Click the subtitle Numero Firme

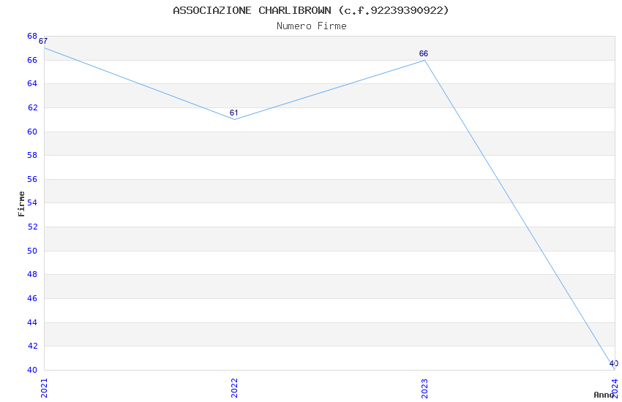[312, 26]
